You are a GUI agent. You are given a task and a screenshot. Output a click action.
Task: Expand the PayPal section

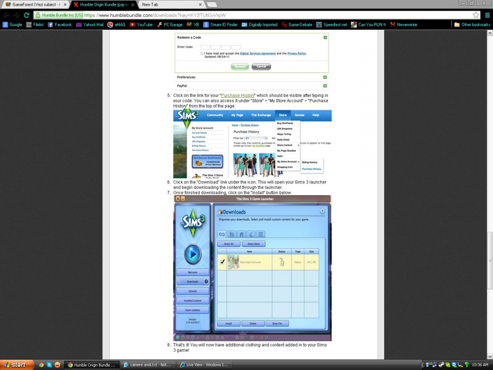click(325, 86)
